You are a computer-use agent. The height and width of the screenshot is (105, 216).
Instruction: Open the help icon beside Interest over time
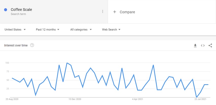pyautogui.click(x=32, y=45)
